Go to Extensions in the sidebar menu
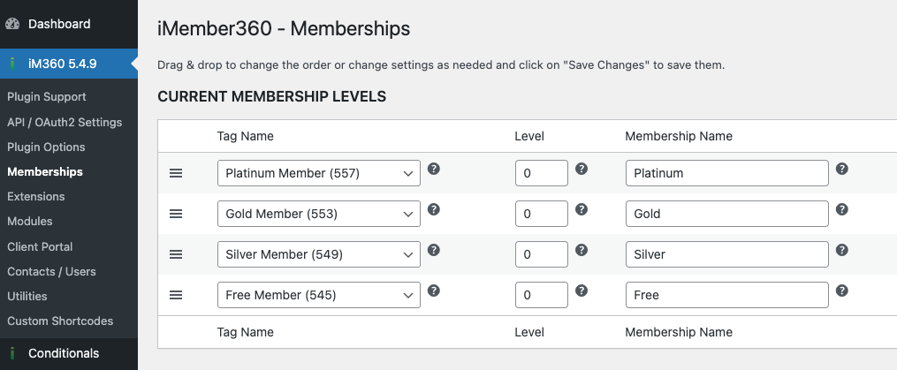This screenshot has width=897, height=370. pyautogui.click(x=36, y=196)
